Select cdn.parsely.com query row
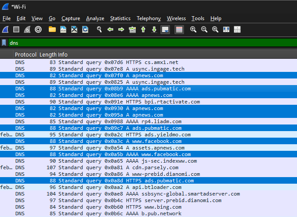The image size is (297, 217). point(148,167)
